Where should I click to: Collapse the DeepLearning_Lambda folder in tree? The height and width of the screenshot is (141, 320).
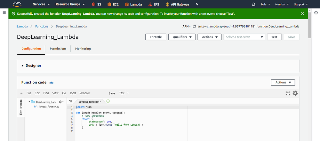coord(29,102)
